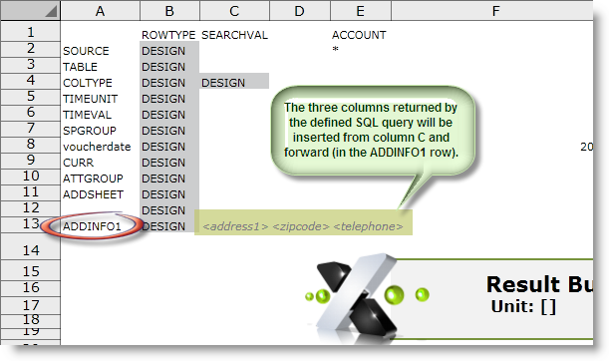Click the X logo image
This screenshot has height=361, width=609.
356,297
